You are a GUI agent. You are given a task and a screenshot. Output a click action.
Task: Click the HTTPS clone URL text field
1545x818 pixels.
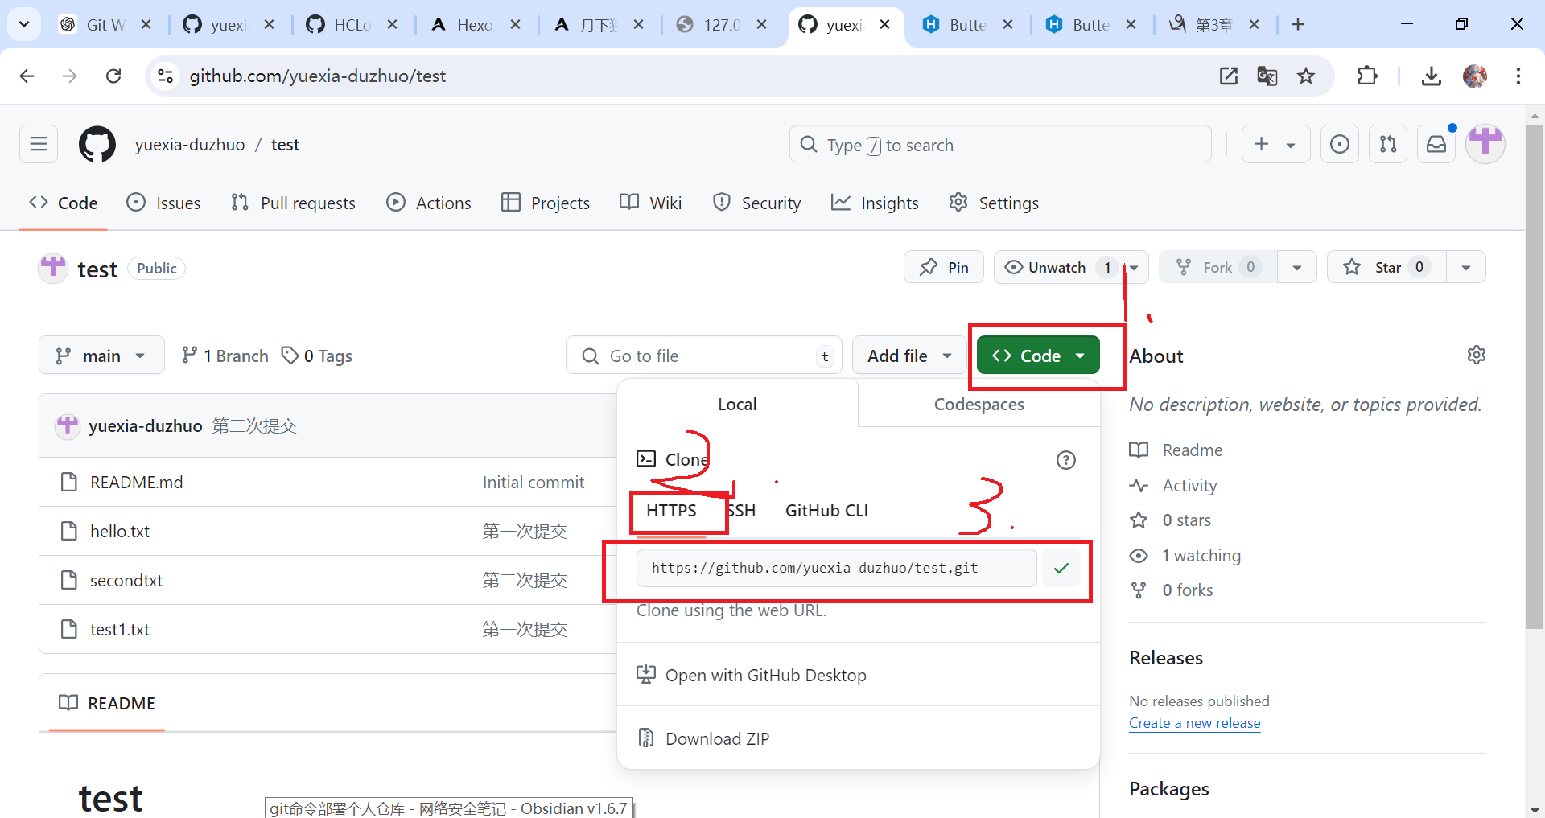point(836,568)
